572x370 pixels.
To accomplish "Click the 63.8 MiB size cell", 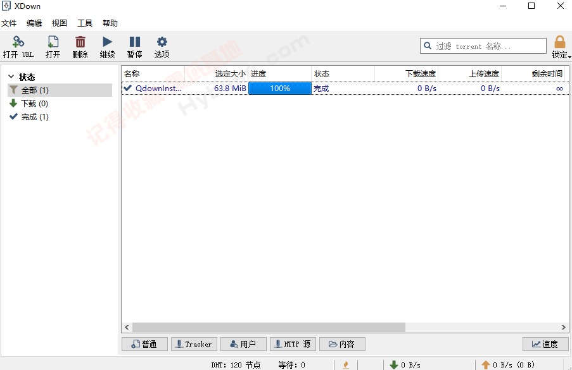I will pos(230,89).
